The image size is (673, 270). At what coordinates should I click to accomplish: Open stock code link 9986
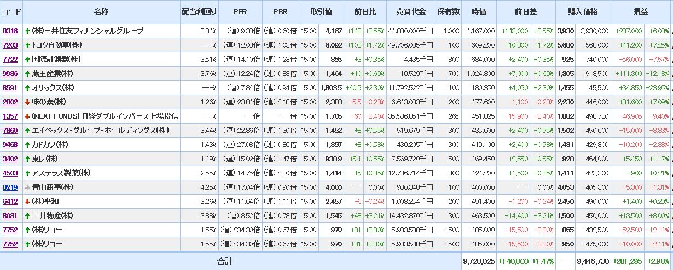pos(10,74)
